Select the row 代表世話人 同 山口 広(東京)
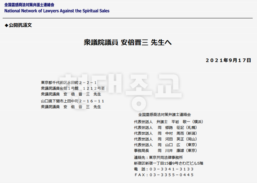The image size is (257, 183). point(165,145)
